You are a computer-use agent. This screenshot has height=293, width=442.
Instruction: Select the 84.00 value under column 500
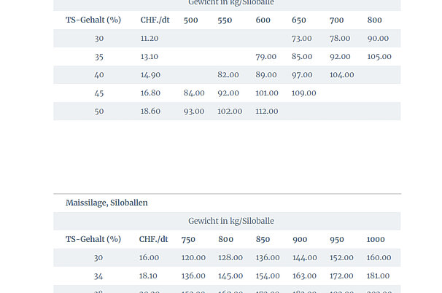[x=193, y=93]
